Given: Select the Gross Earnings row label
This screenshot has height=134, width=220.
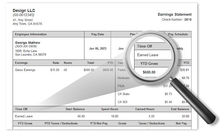Looking at the screenshot, I should click(x=25, y=70).
